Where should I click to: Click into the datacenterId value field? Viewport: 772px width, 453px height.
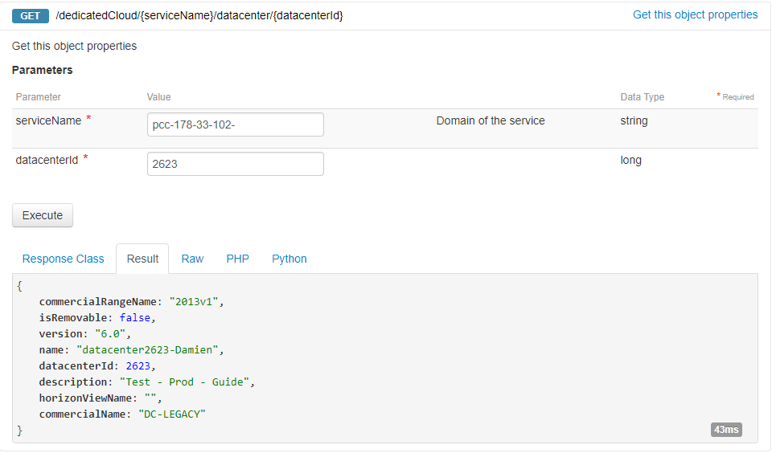[x=236, y=164]
